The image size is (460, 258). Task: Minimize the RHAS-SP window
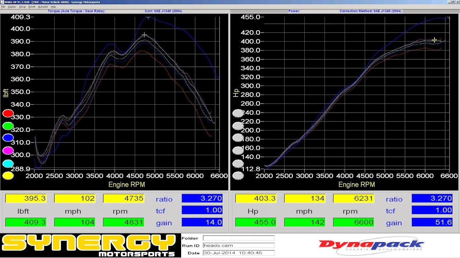(x=450, y=2)
